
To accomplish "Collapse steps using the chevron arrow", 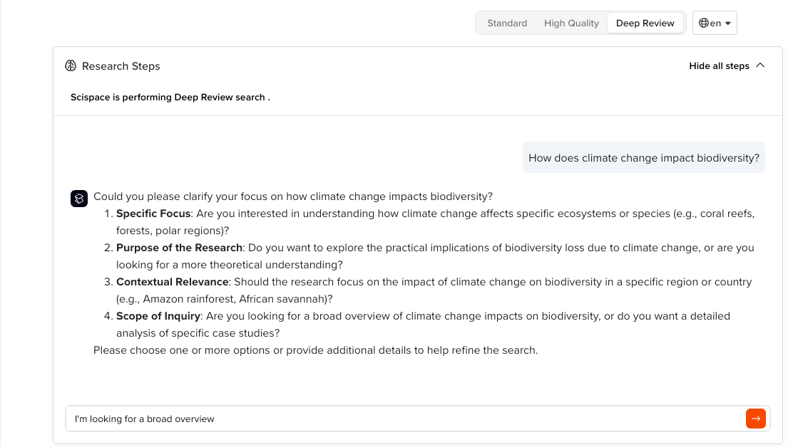I will click(x=760, y=65).
